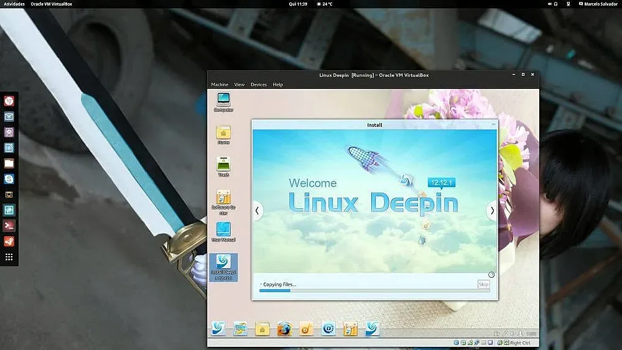Image resolution: width=622 pixels, height=350 pixels.
Task: Click the optical drive status icon in VirtualBox
Action: tap(463, 343)
